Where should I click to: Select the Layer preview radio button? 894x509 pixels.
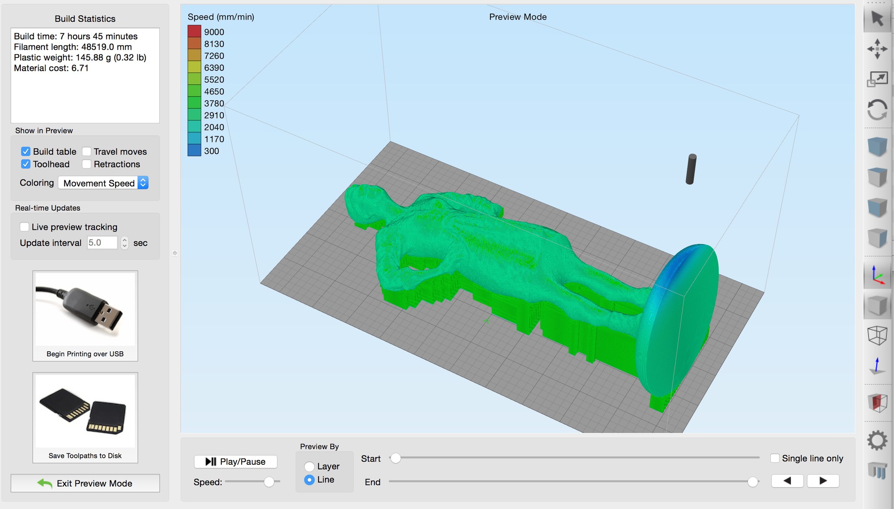[309, 466]
